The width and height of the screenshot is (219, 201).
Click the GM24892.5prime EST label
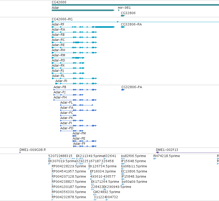[107, 192]
